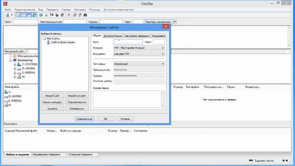Click the Новая закладка button
The height and width of the screenshot is (166, 295).
click(53, 102)
